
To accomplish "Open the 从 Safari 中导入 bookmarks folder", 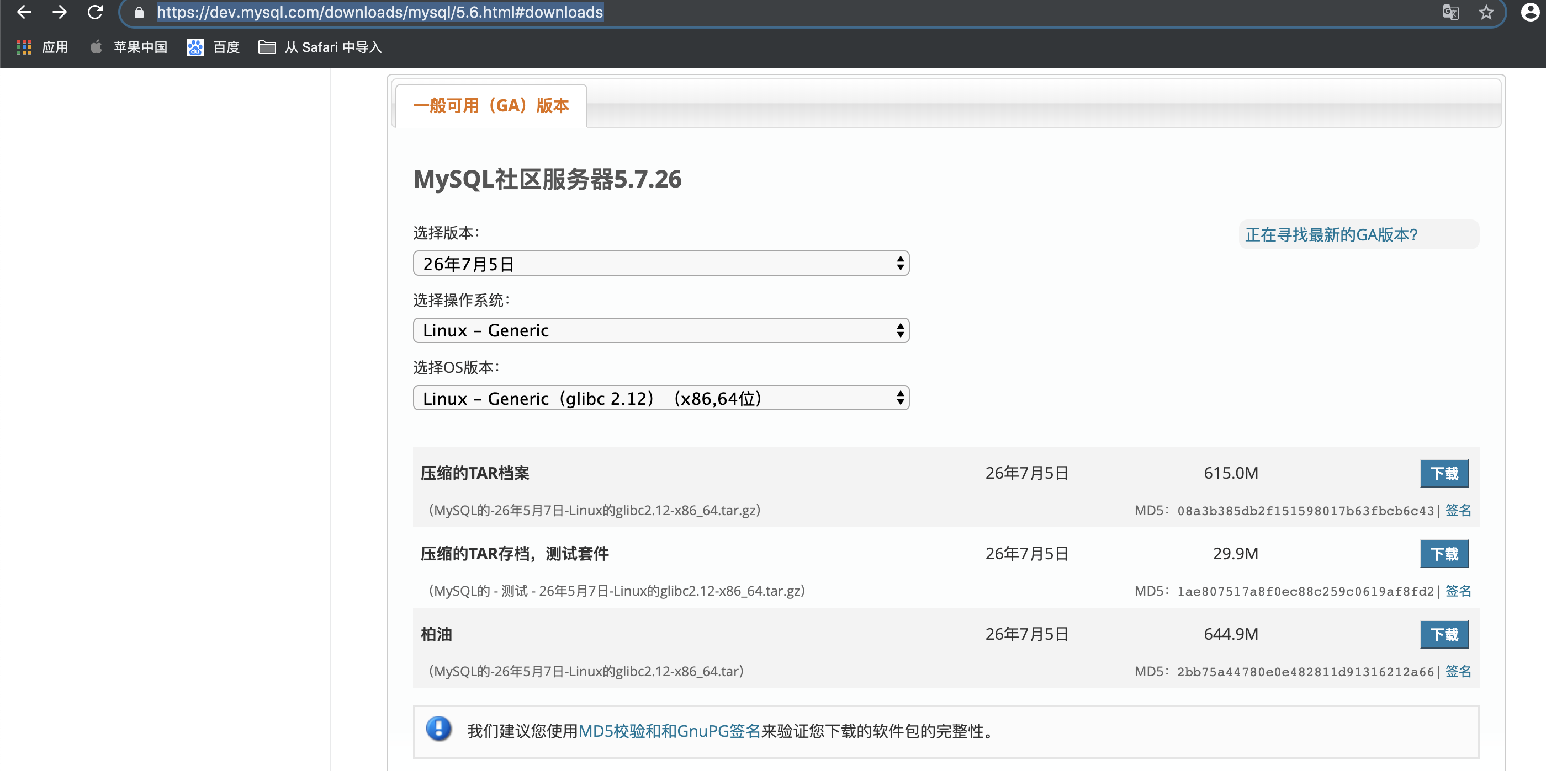I will click(x=333, y=47).
